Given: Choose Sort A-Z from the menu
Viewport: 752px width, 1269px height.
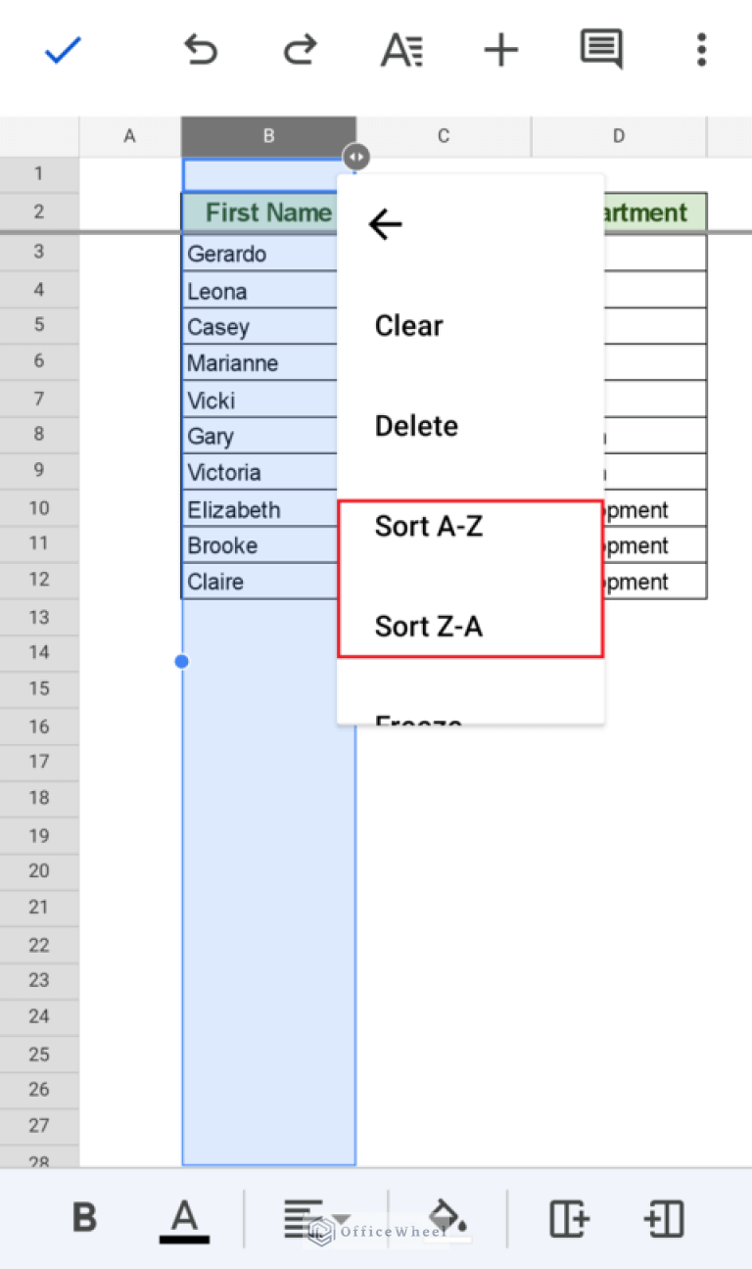Looking at the screenshot, I should click(x=429, y=527).
